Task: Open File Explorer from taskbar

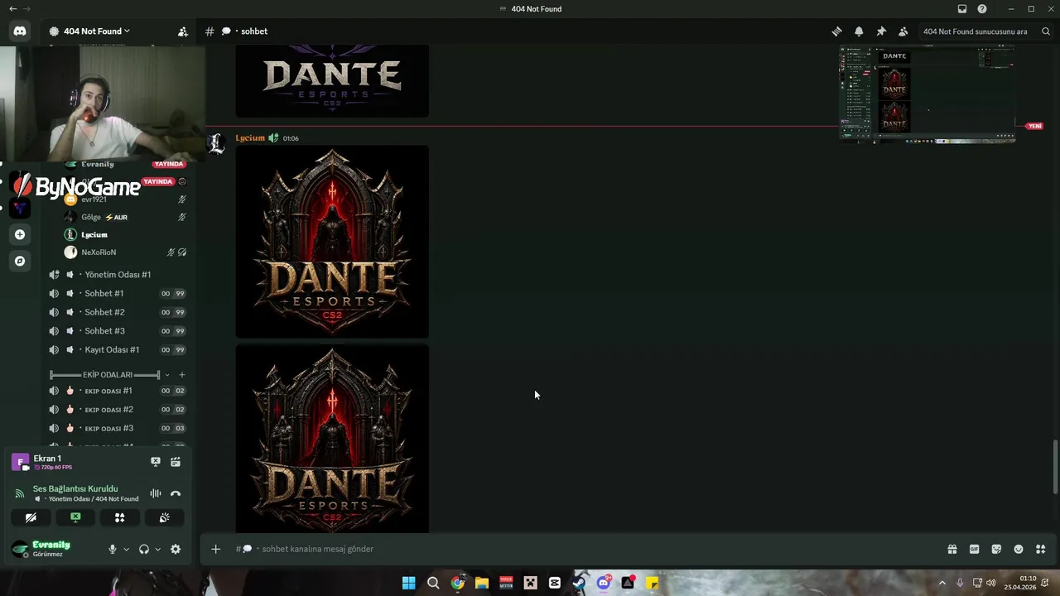Action: click(482, 583)
